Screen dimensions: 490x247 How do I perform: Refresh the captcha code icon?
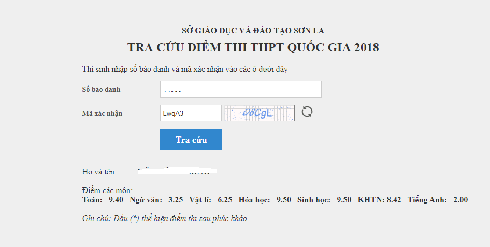coord(307,112)
